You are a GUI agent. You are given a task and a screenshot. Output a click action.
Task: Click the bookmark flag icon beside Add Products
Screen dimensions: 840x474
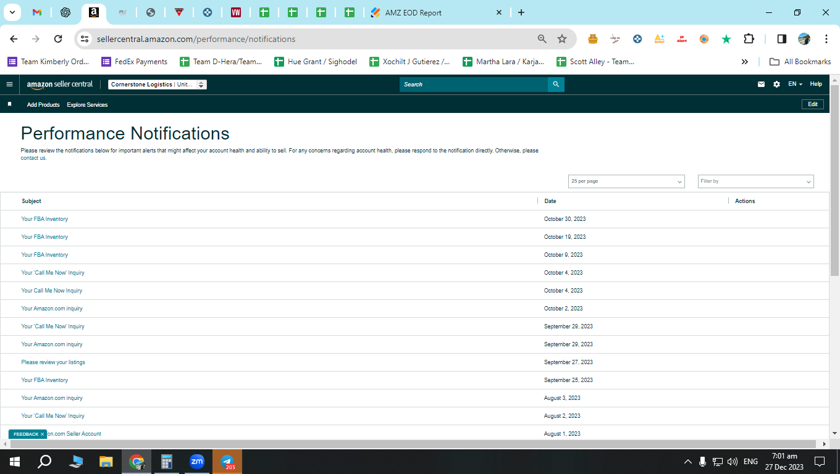[9, 104]
